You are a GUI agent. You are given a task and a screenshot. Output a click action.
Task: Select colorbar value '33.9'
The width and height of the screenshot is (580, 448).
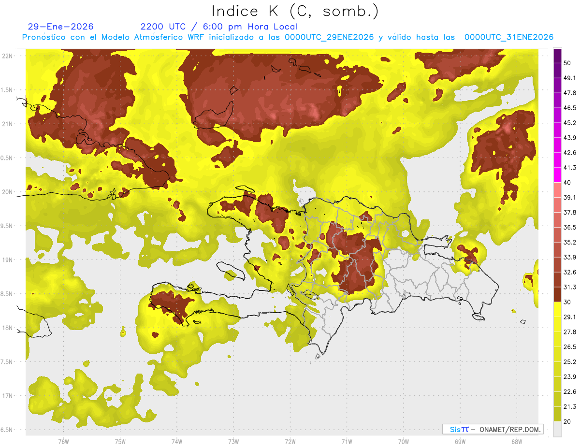click(x=570, y=257)
